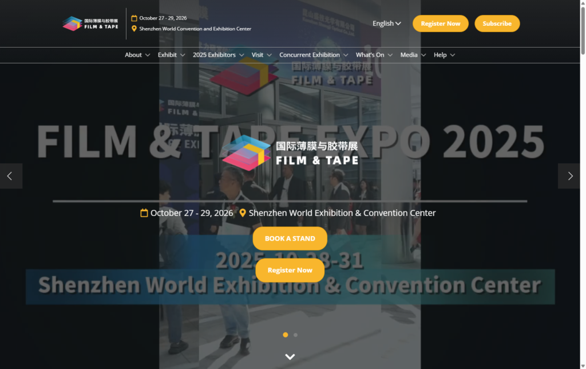Click the scroll-down chevron at bottom of banner
586x369 pixels.
[x=290, y=356]
